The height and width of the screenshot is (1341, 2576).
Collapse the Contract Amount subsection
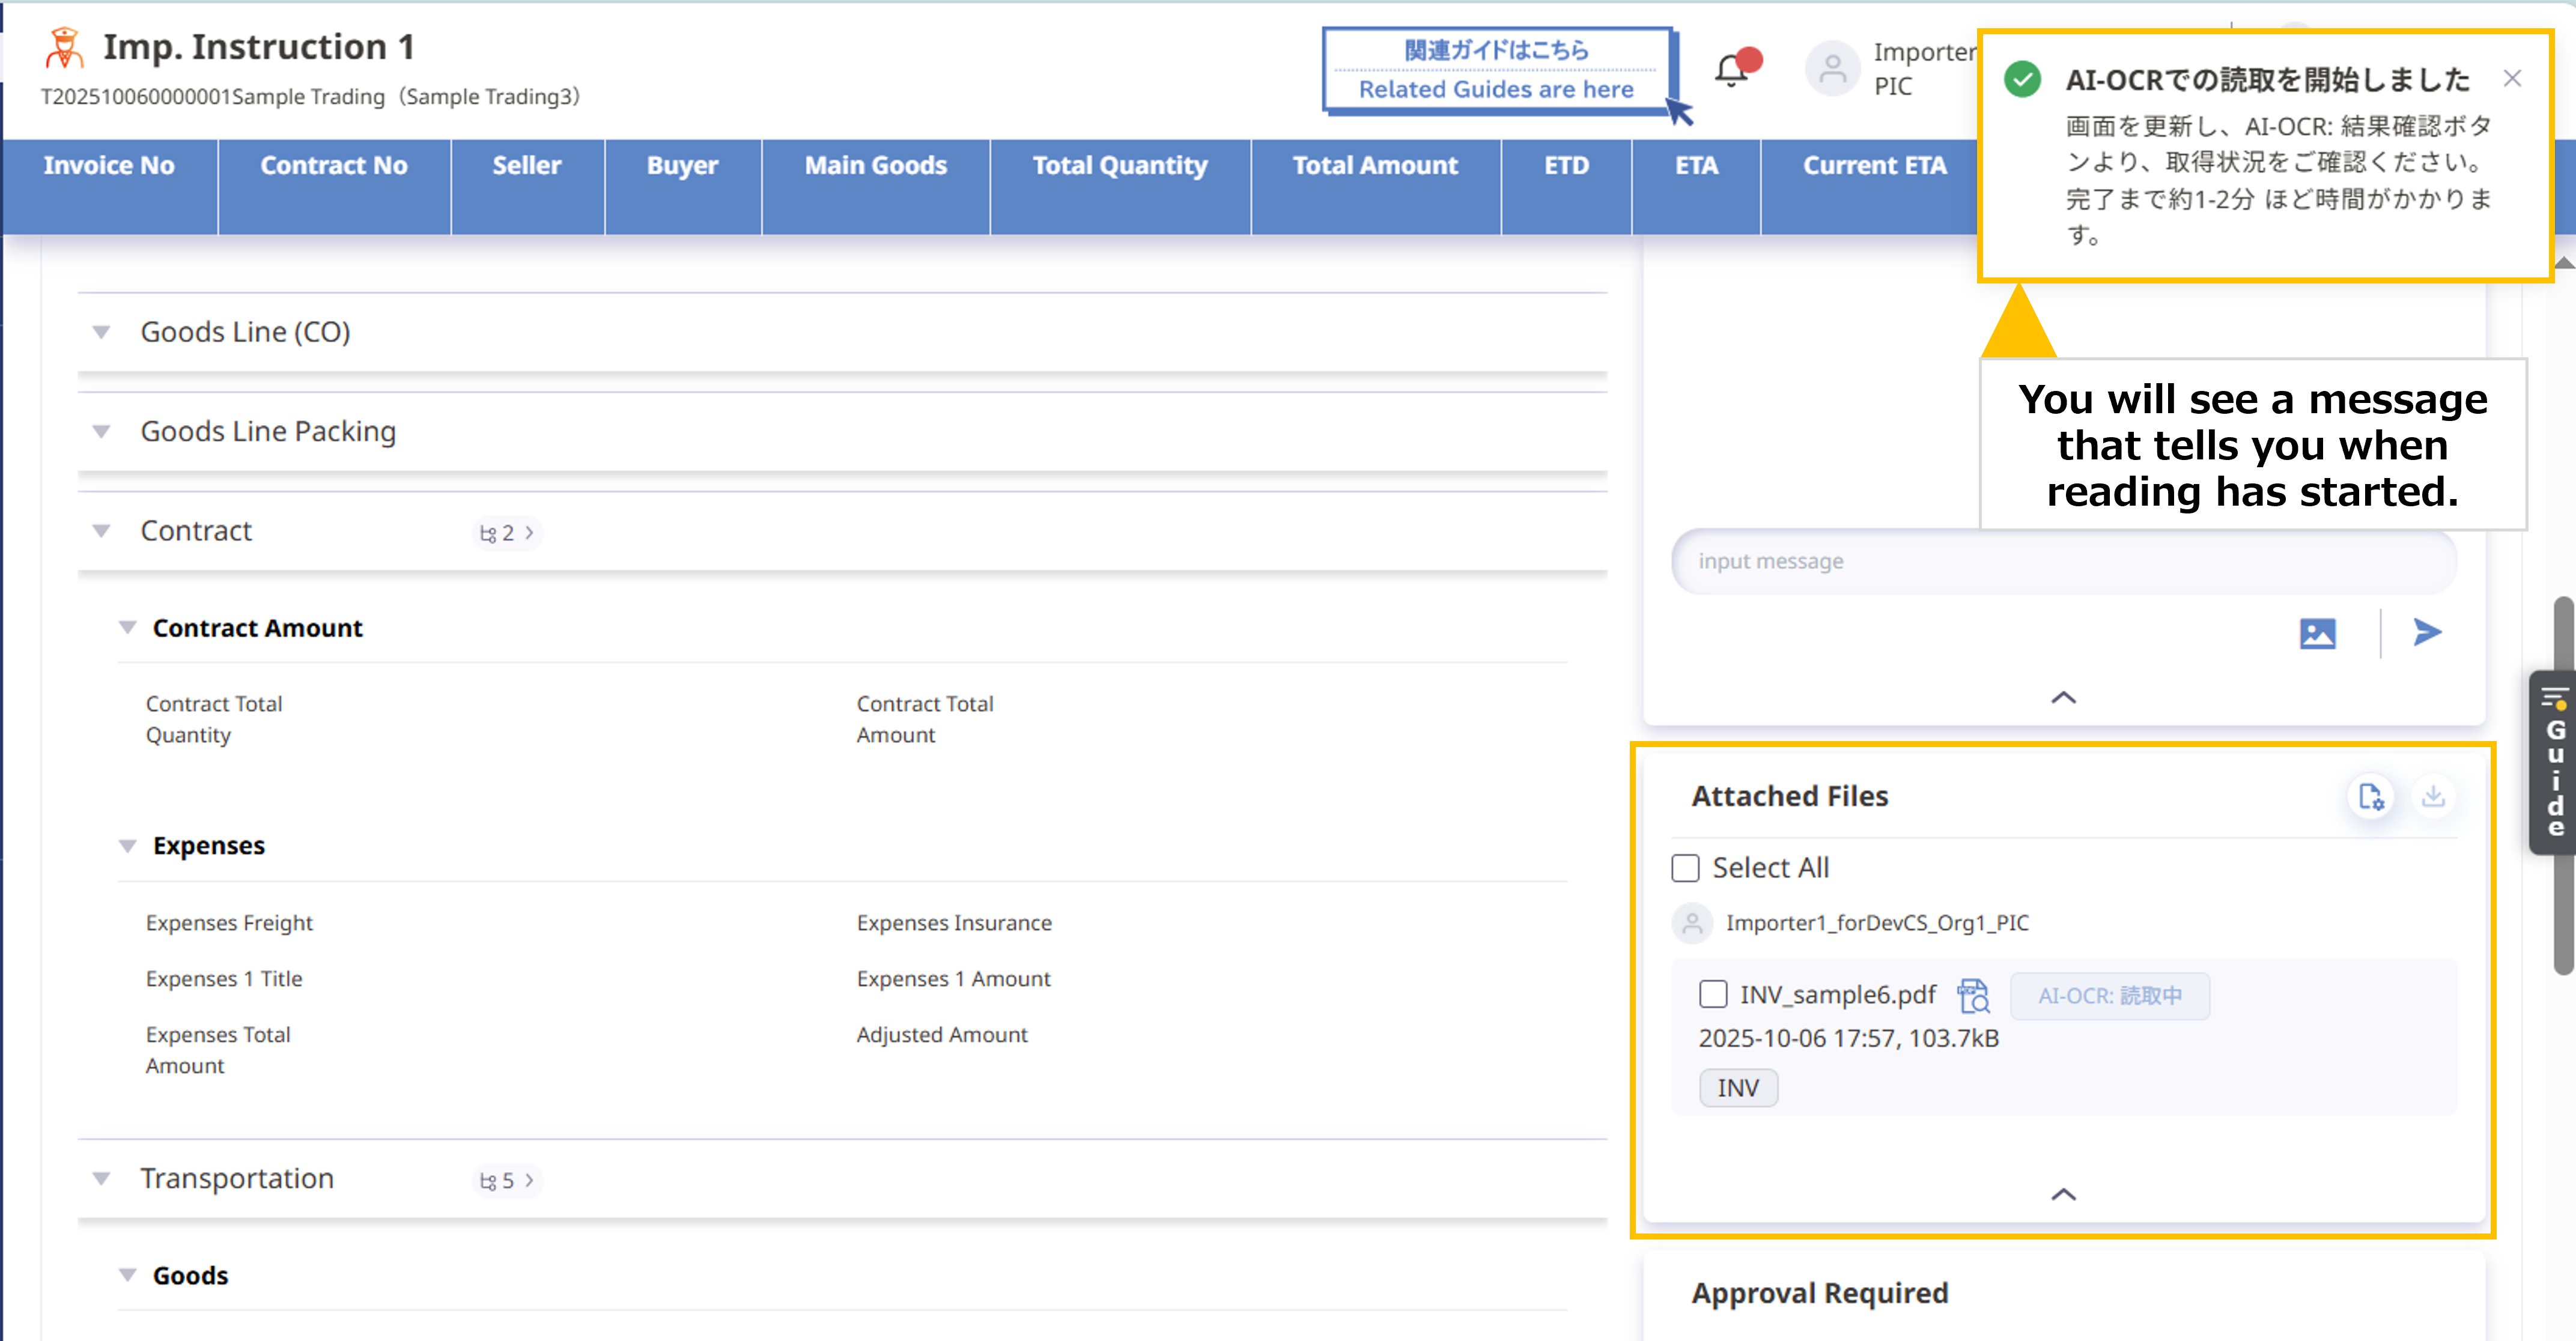point(127,628)
